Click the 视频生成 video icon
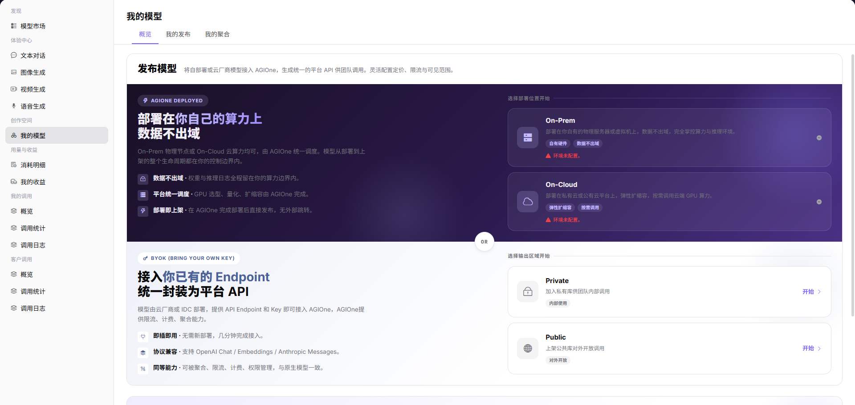Screen dimensions: 855x405 click(x=14, y=89)
